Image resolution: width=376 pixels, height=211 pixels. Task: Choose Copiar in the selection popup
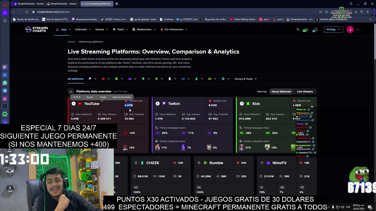click(103, 97)
